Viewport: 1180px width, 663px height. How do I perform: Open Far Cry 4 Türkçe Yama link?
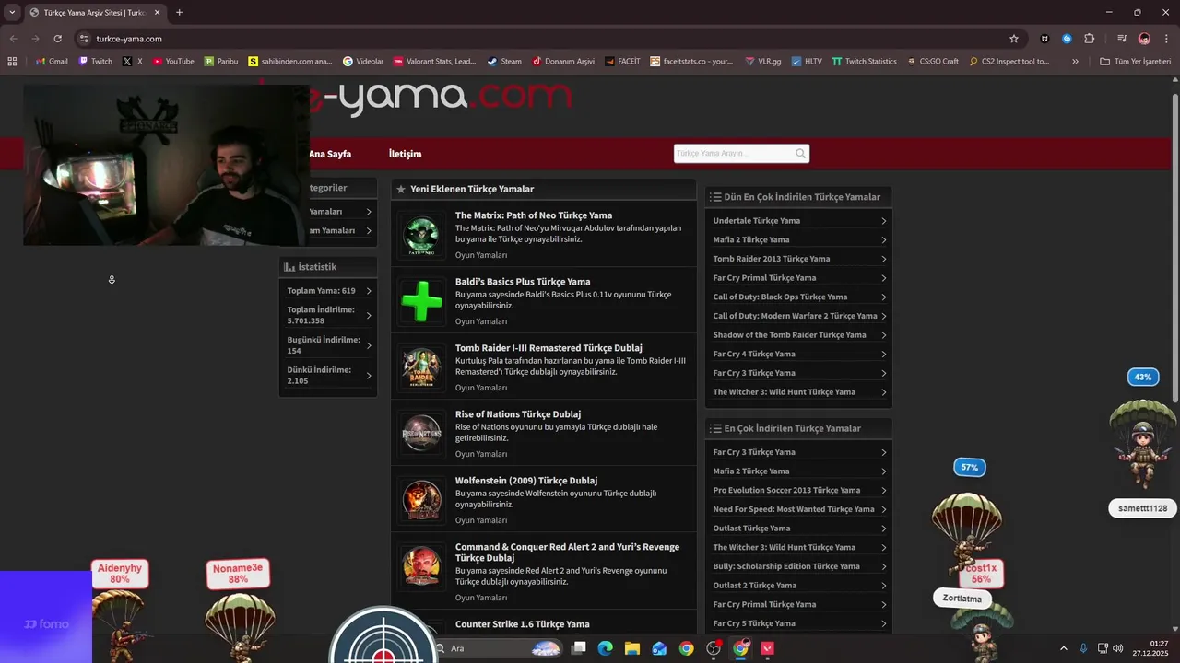click(x=754, y=354)
